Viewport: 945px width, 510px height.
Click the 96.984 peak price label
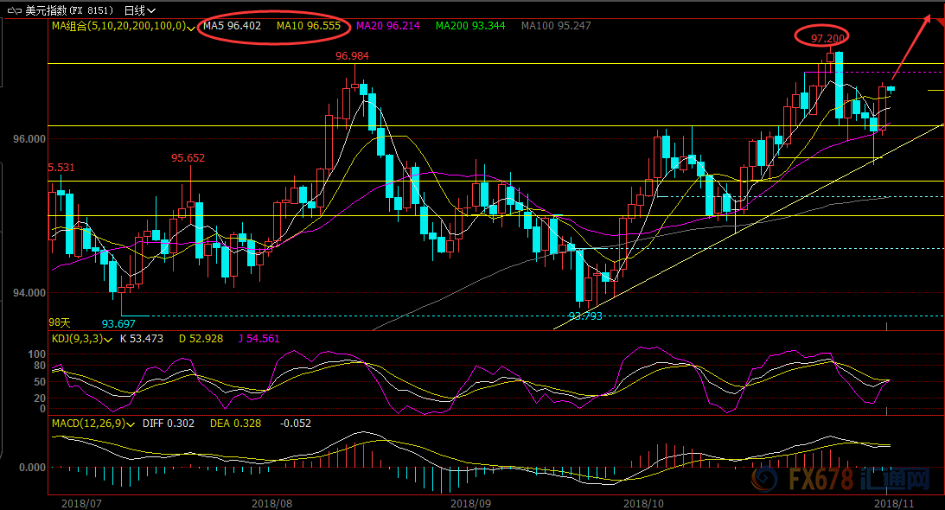pyautogui.click(x=353, y=56)
